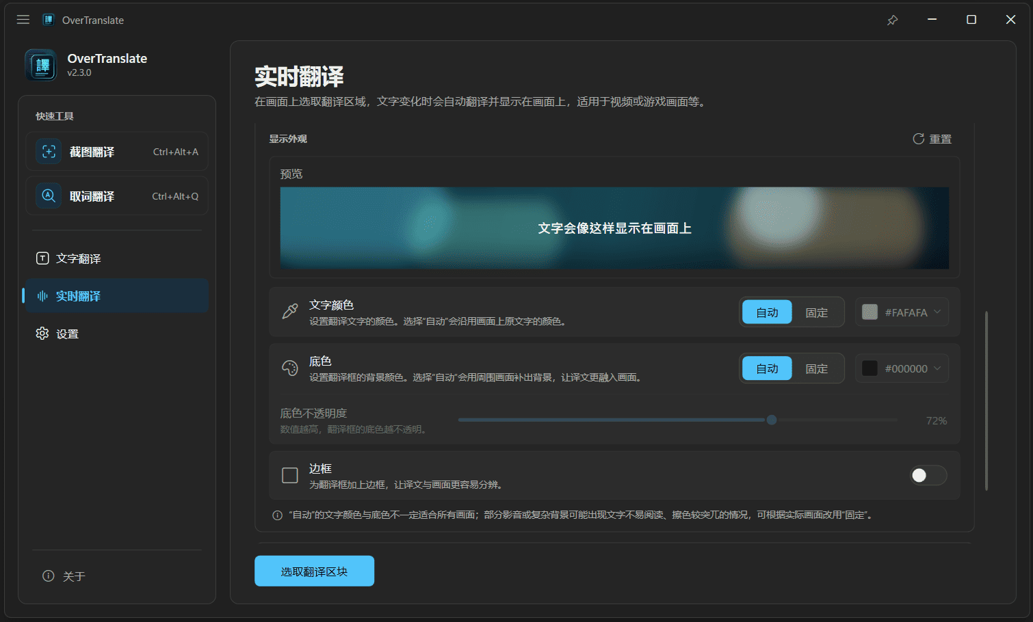Click the 设置 gear icon
The height and width of the screenshot is (622, 1033).
[x=42, y=334]
